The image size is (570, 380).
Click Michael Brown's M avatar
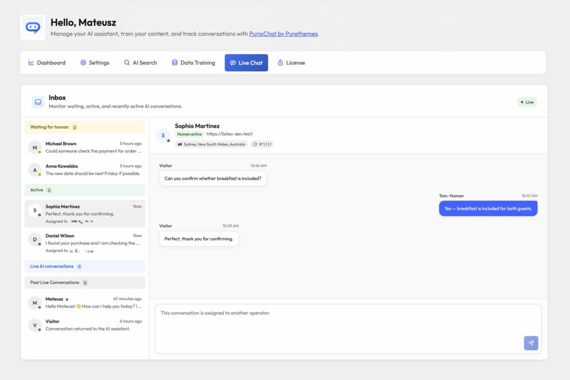coord(35,147)
